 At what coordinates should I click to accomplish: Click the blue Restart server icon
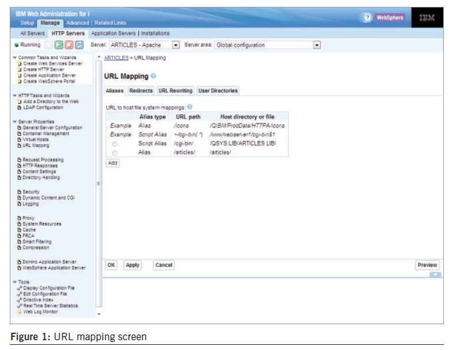(x=79, y=45)
